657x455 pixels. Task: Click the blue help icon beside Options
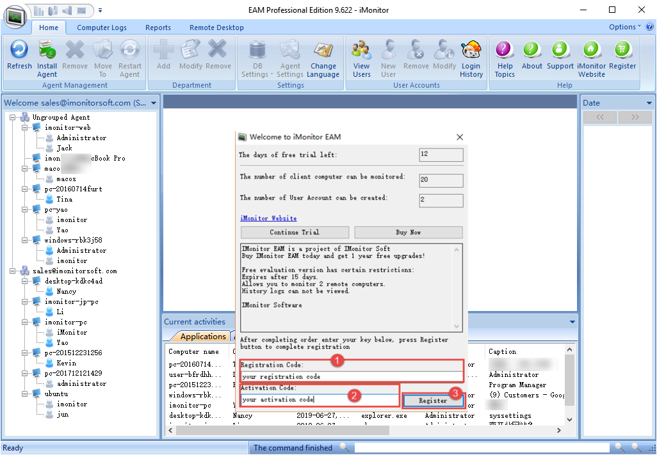click(x=649, y=27)
